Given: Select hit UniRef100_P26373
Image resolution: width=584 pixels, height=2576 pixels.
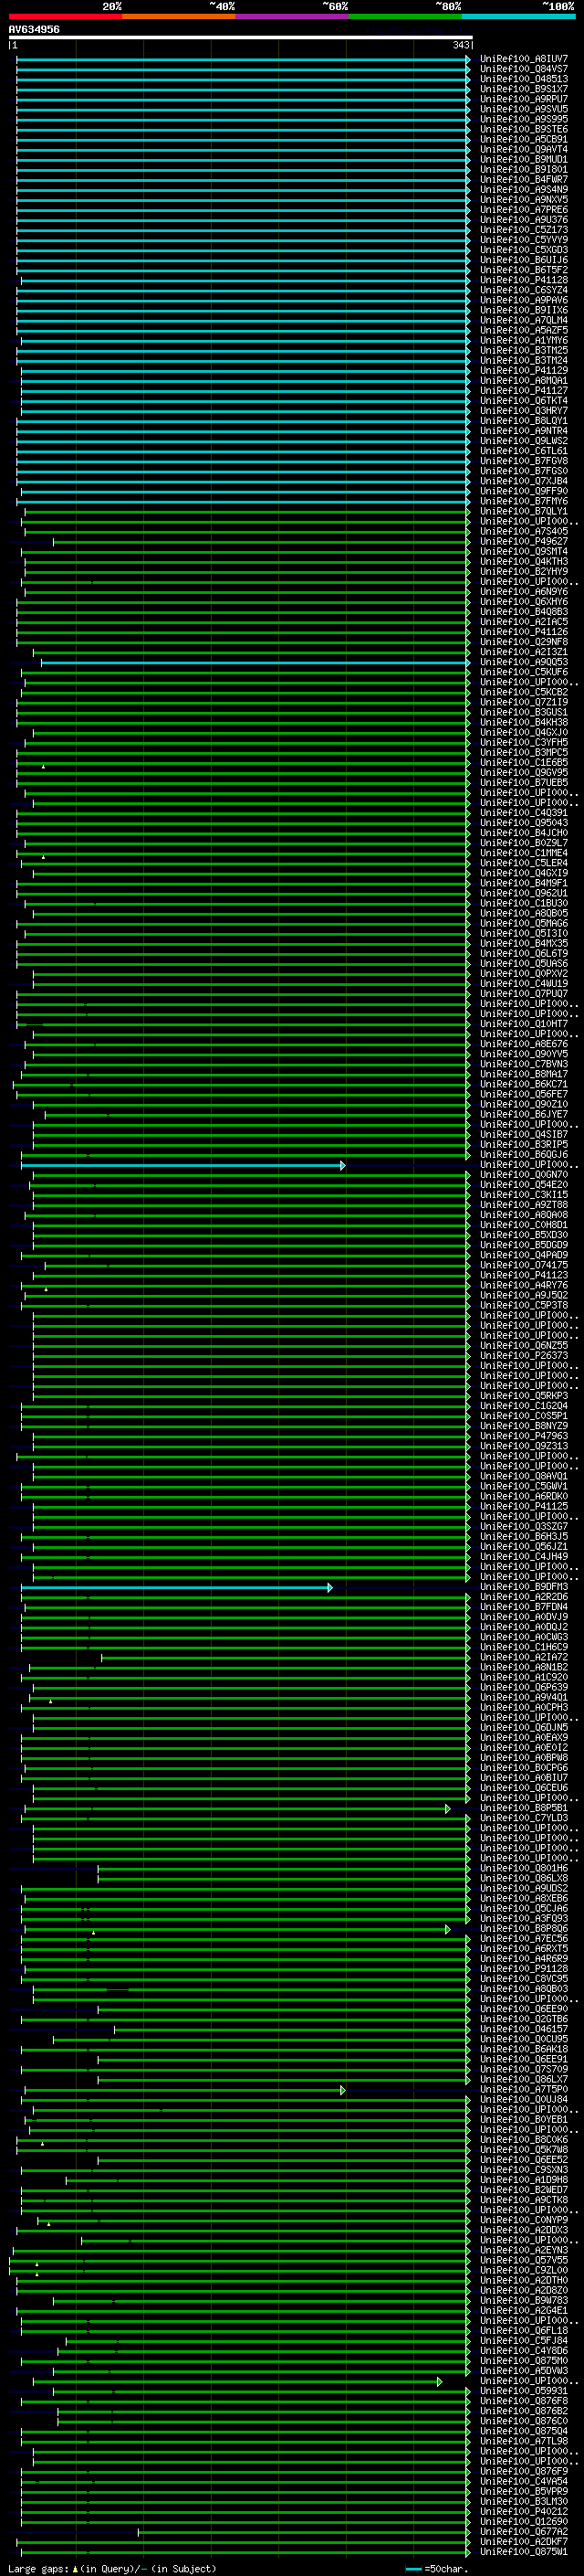Looking at the screenshot, I should click(524, 1355).
